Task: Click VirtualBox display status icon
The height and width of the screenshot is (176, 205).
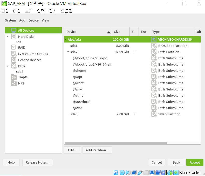Action: click(152, 173)
